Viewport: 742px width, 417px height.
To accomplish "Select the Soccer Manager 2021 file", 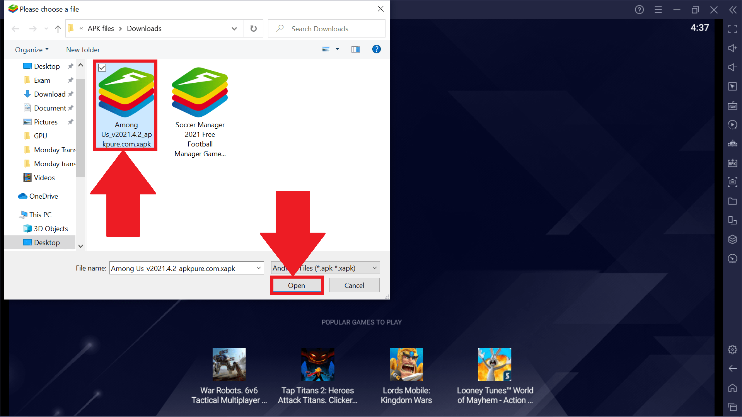I will click(200, 112).
